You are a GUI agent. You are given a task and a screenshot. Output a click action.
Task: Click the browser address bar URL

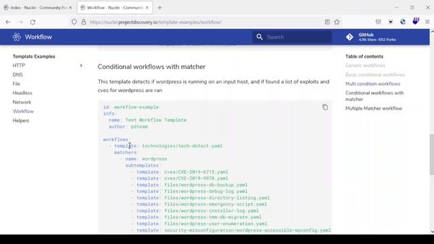coord(155,22)
